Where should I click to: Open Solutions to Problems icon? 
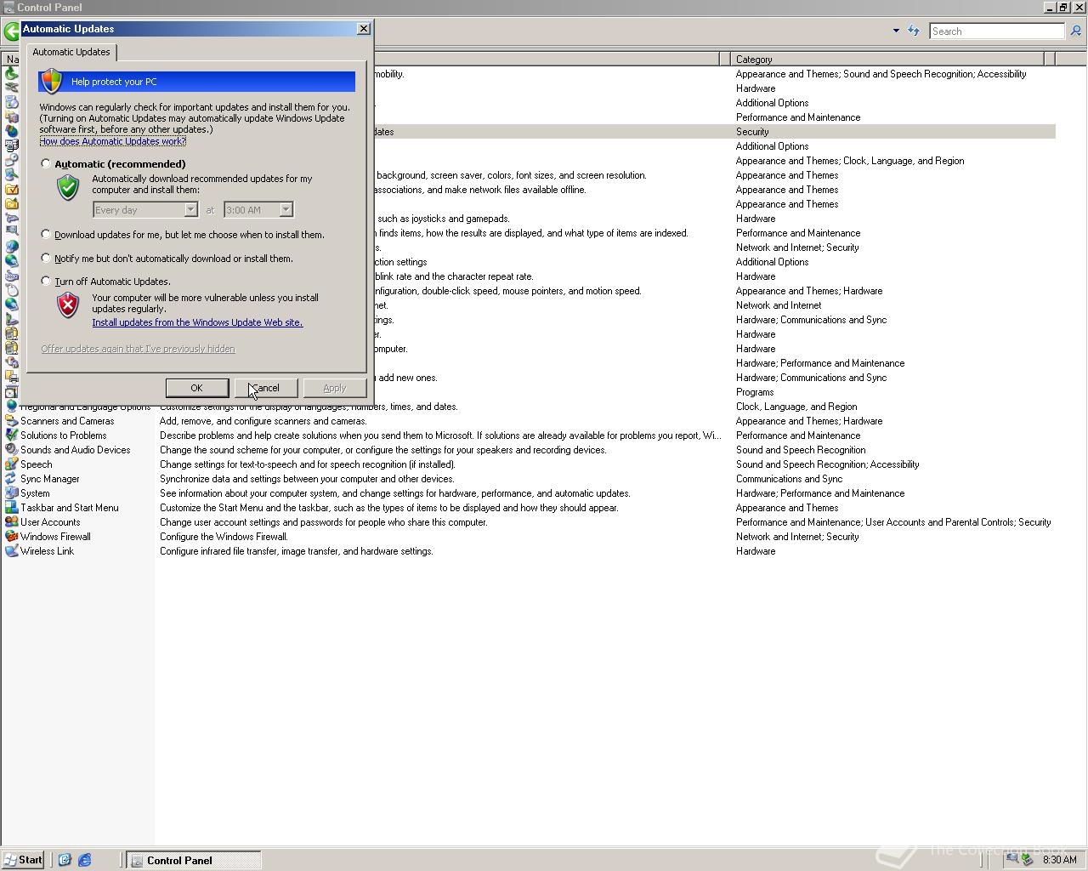point(11,435)
